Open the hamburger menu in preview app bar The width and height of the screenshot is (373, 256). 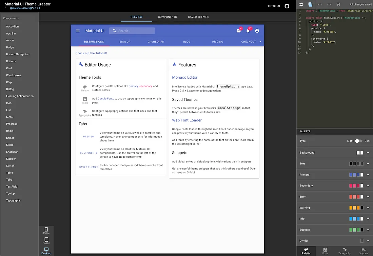coord(78,31)
